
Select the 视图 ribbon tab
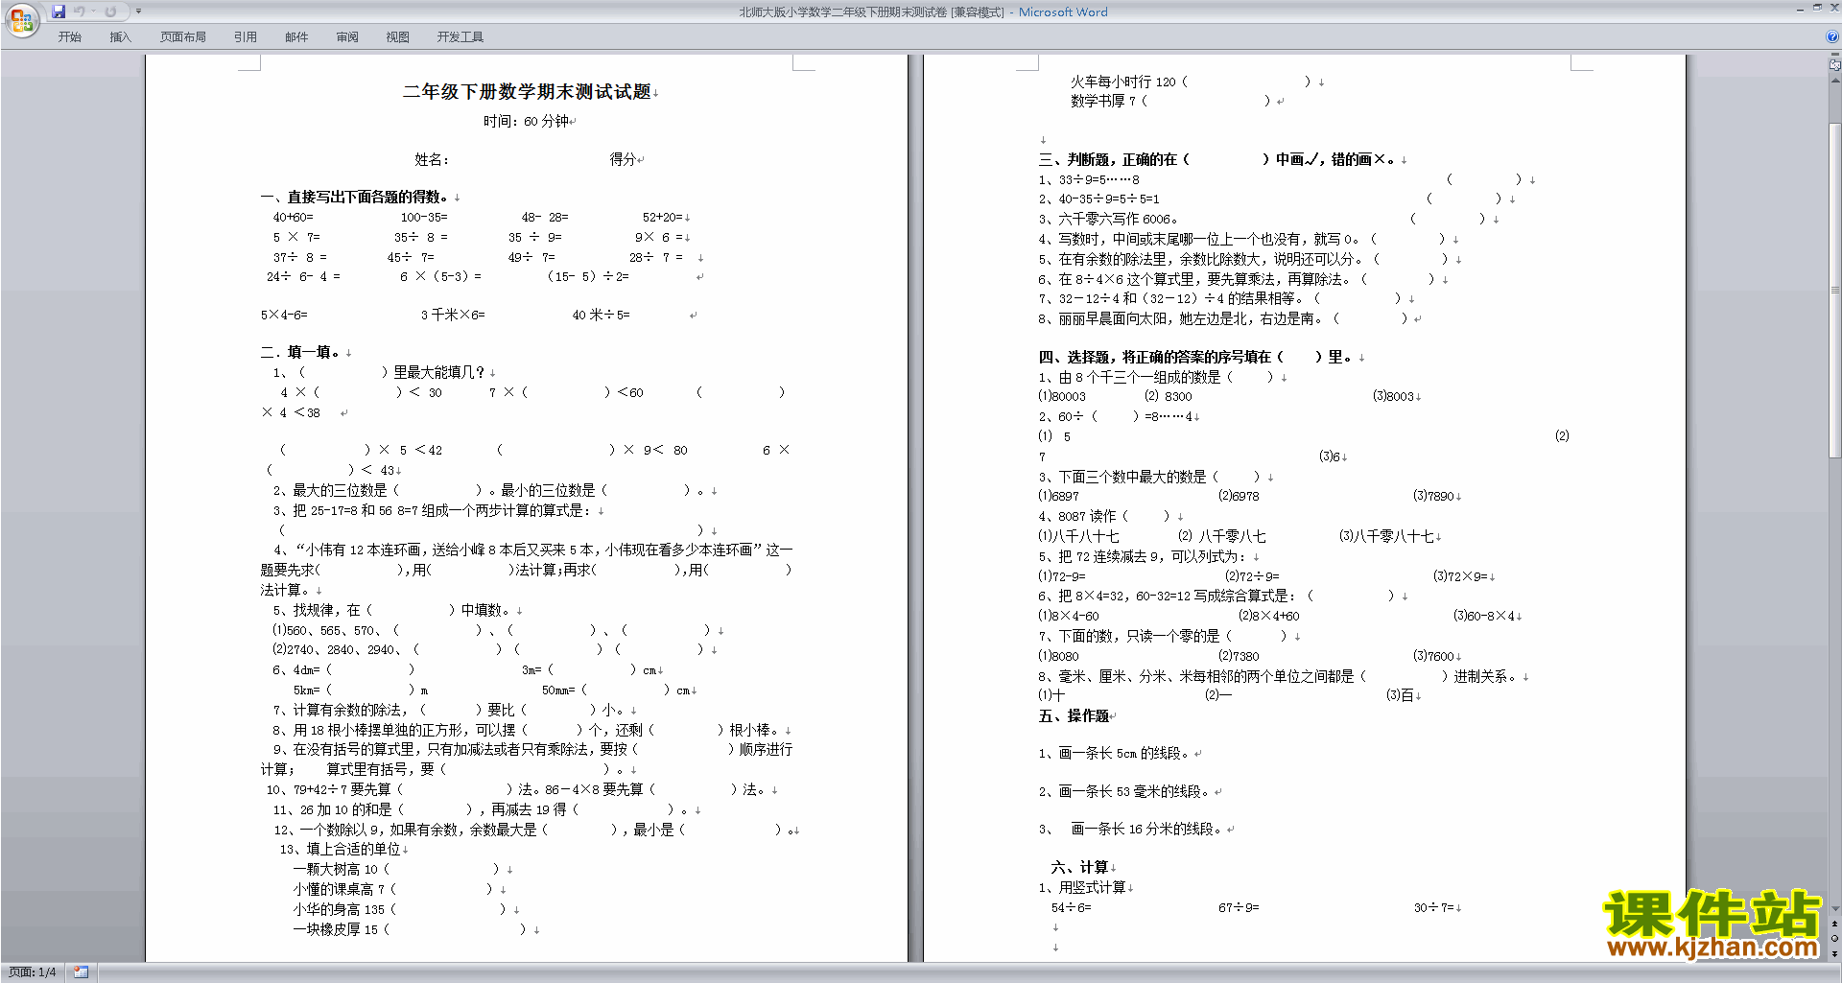pos(397,37)
